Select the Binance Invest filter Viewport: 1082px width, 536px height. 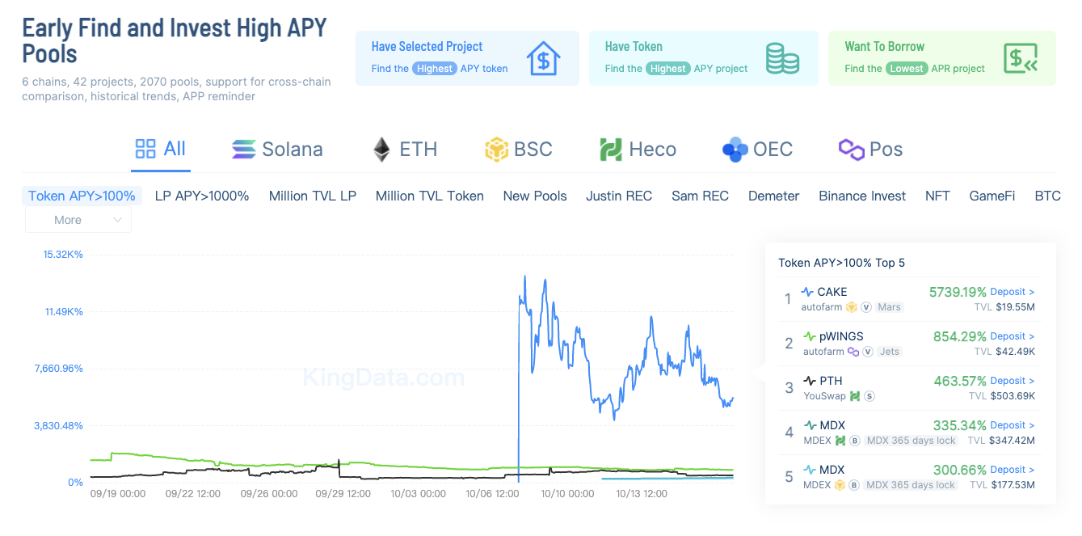click(x=862, y=196)
